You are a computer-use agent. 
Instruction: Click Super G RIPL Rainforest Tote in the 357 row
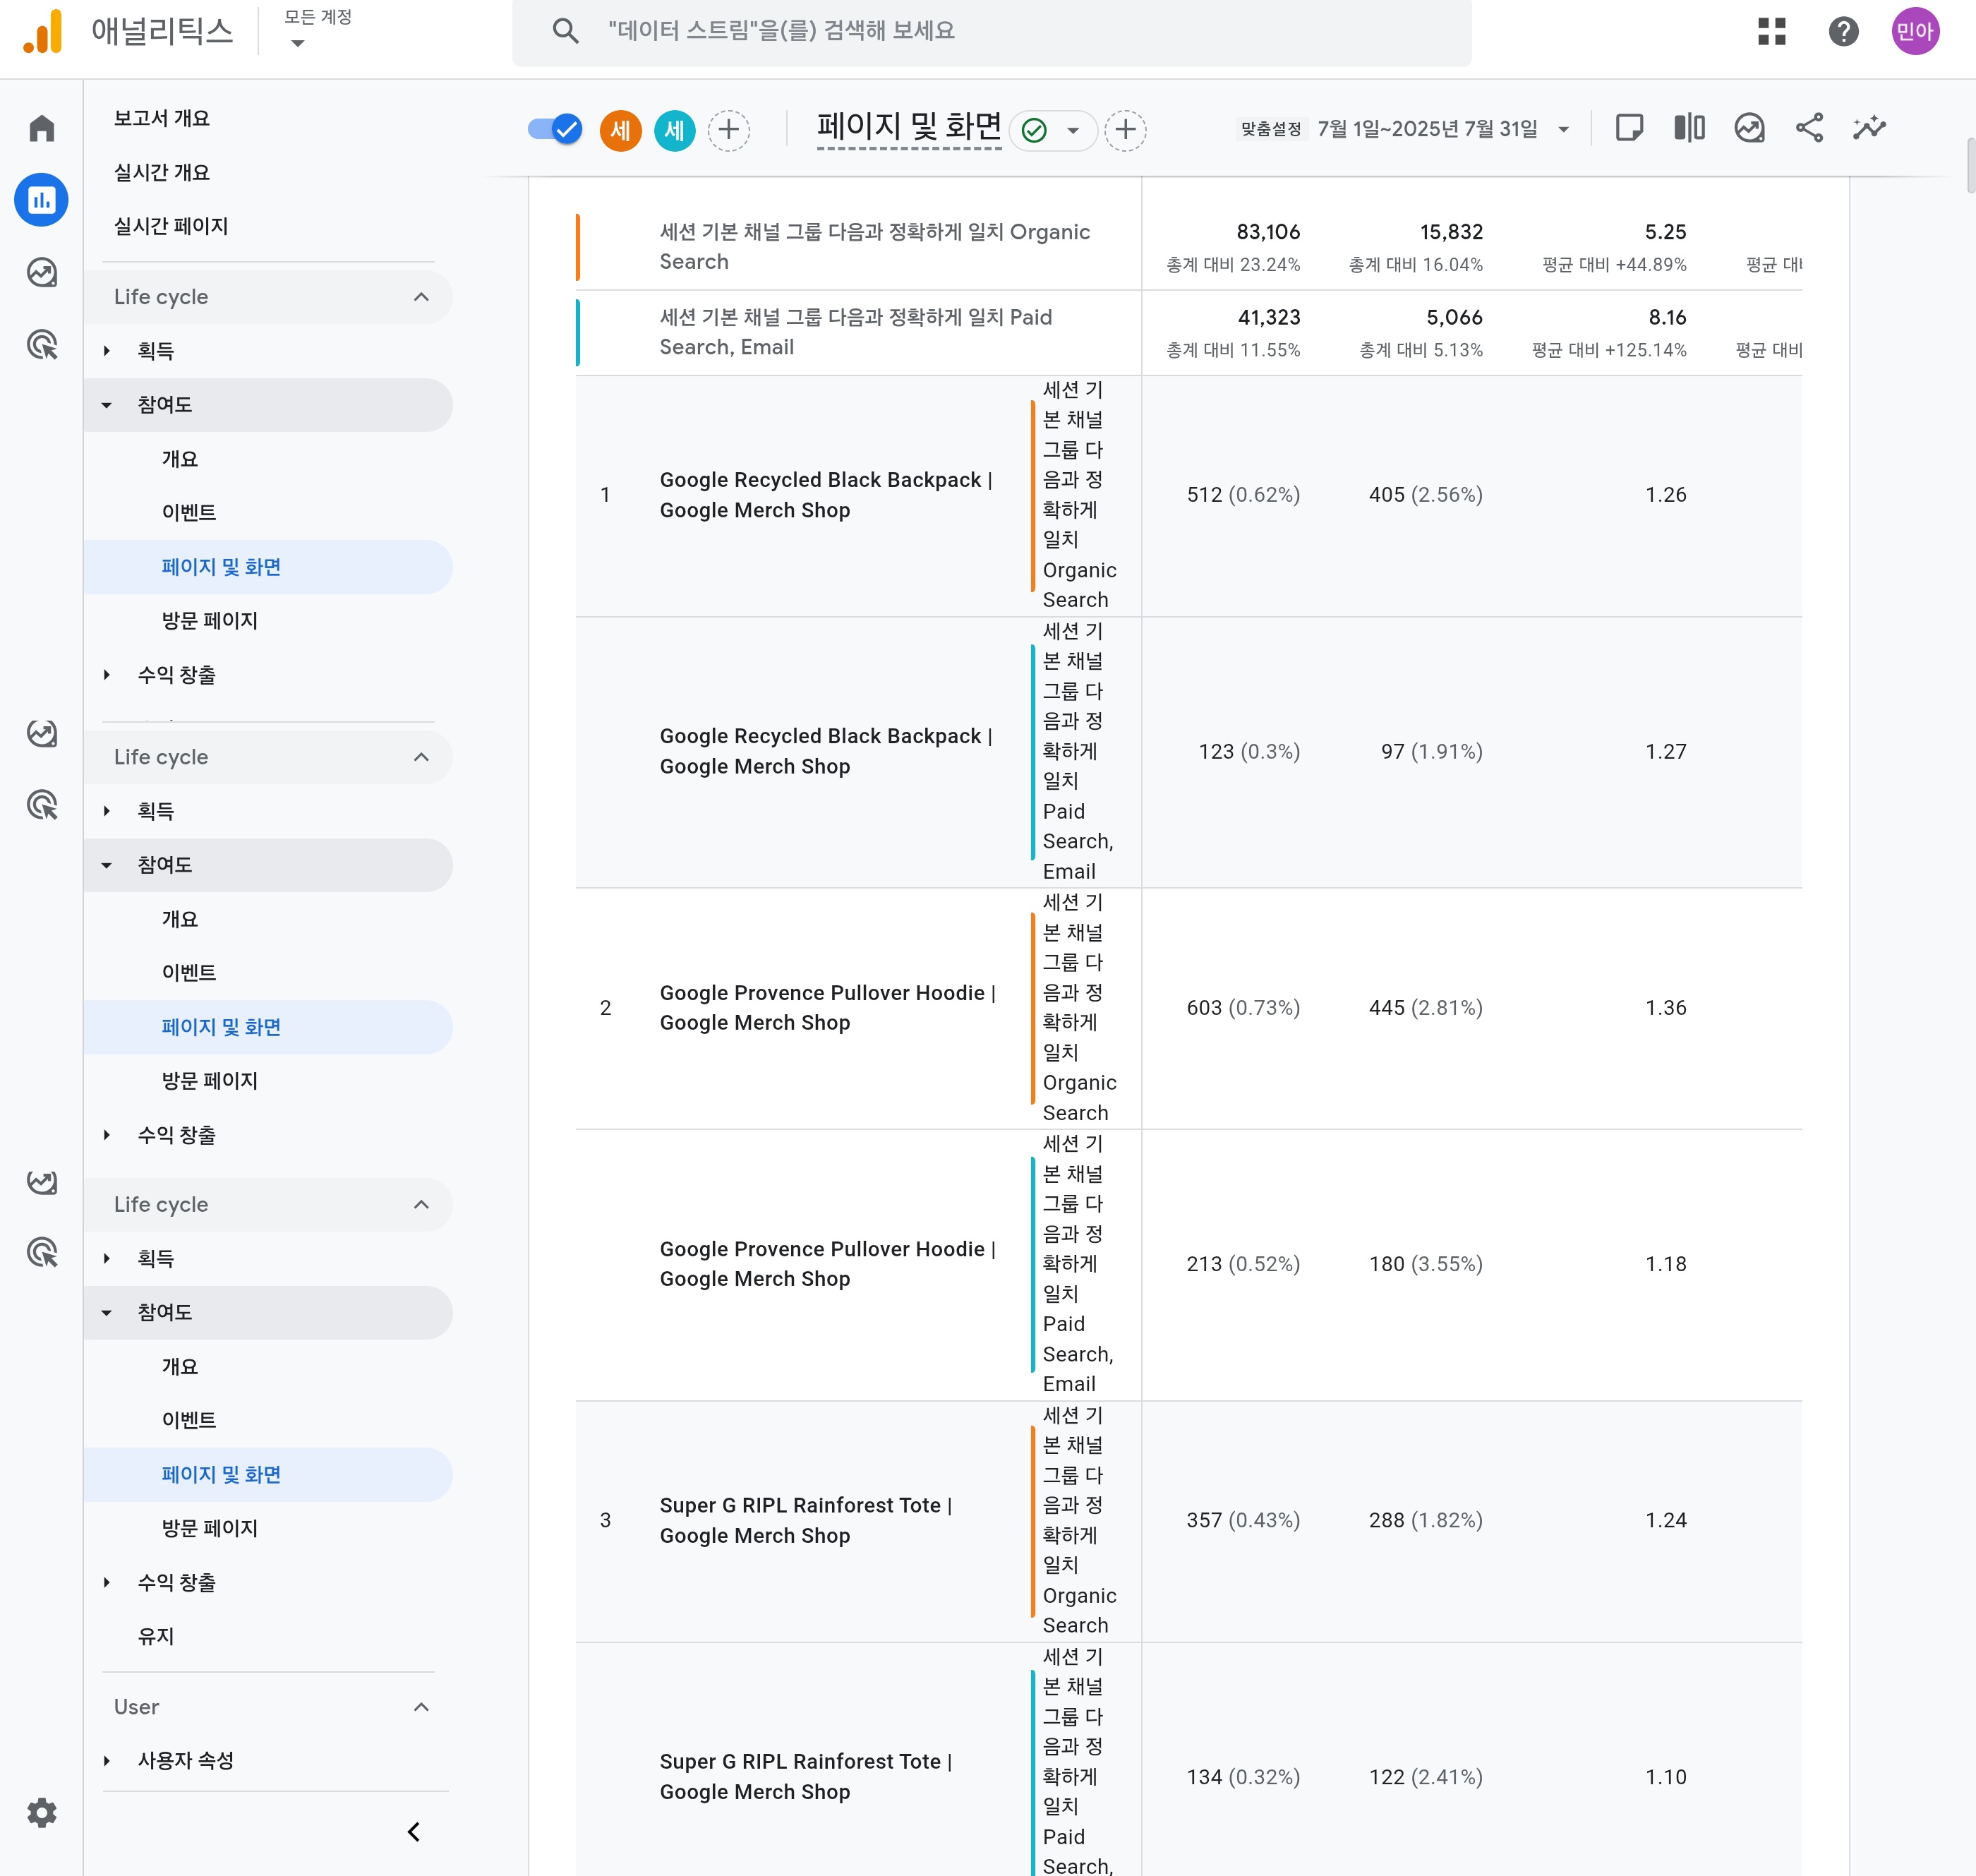coord(806,1520)
